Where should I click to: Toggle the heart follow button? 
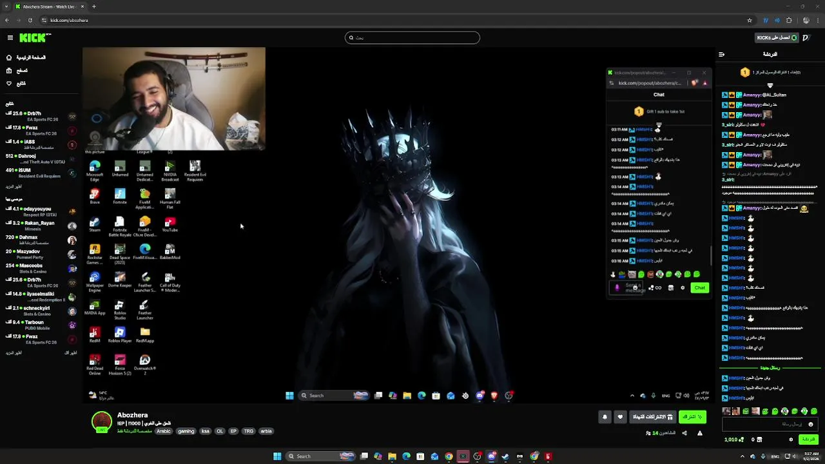620,417
